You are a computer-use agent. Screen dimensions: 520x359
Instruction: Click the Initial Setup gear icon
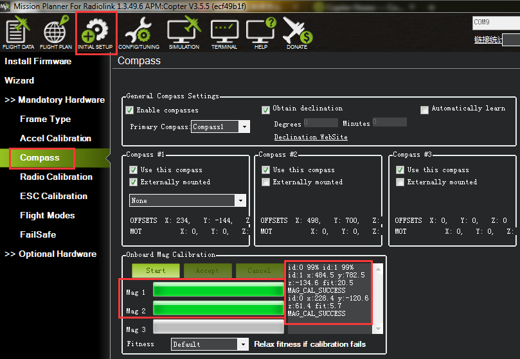[96, 32]
